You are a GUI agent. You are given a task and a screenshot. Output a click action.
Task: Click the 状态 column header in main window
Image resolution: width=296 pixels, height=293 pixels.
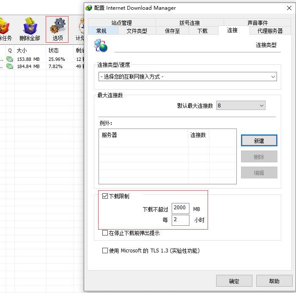pos(60,51)
